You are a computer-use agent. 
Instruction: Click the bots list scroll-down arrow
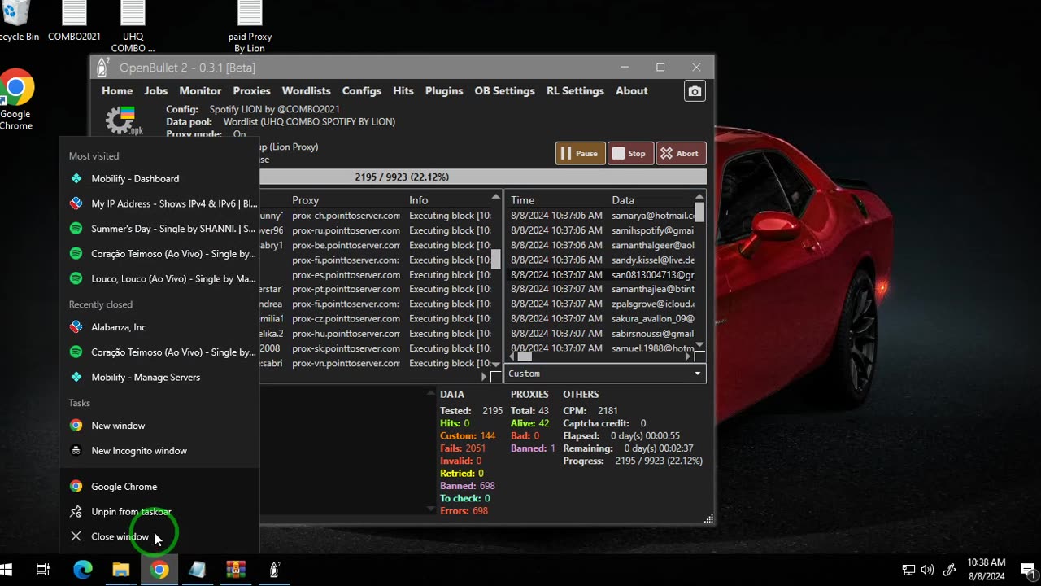pyautogui.click(x=496, y=364)
